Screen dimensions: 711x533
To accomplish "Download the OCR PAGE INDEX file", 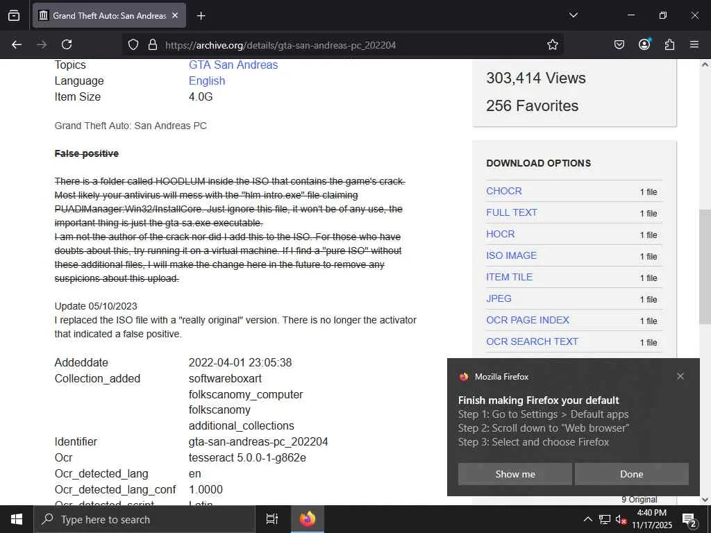I will 528,320.
